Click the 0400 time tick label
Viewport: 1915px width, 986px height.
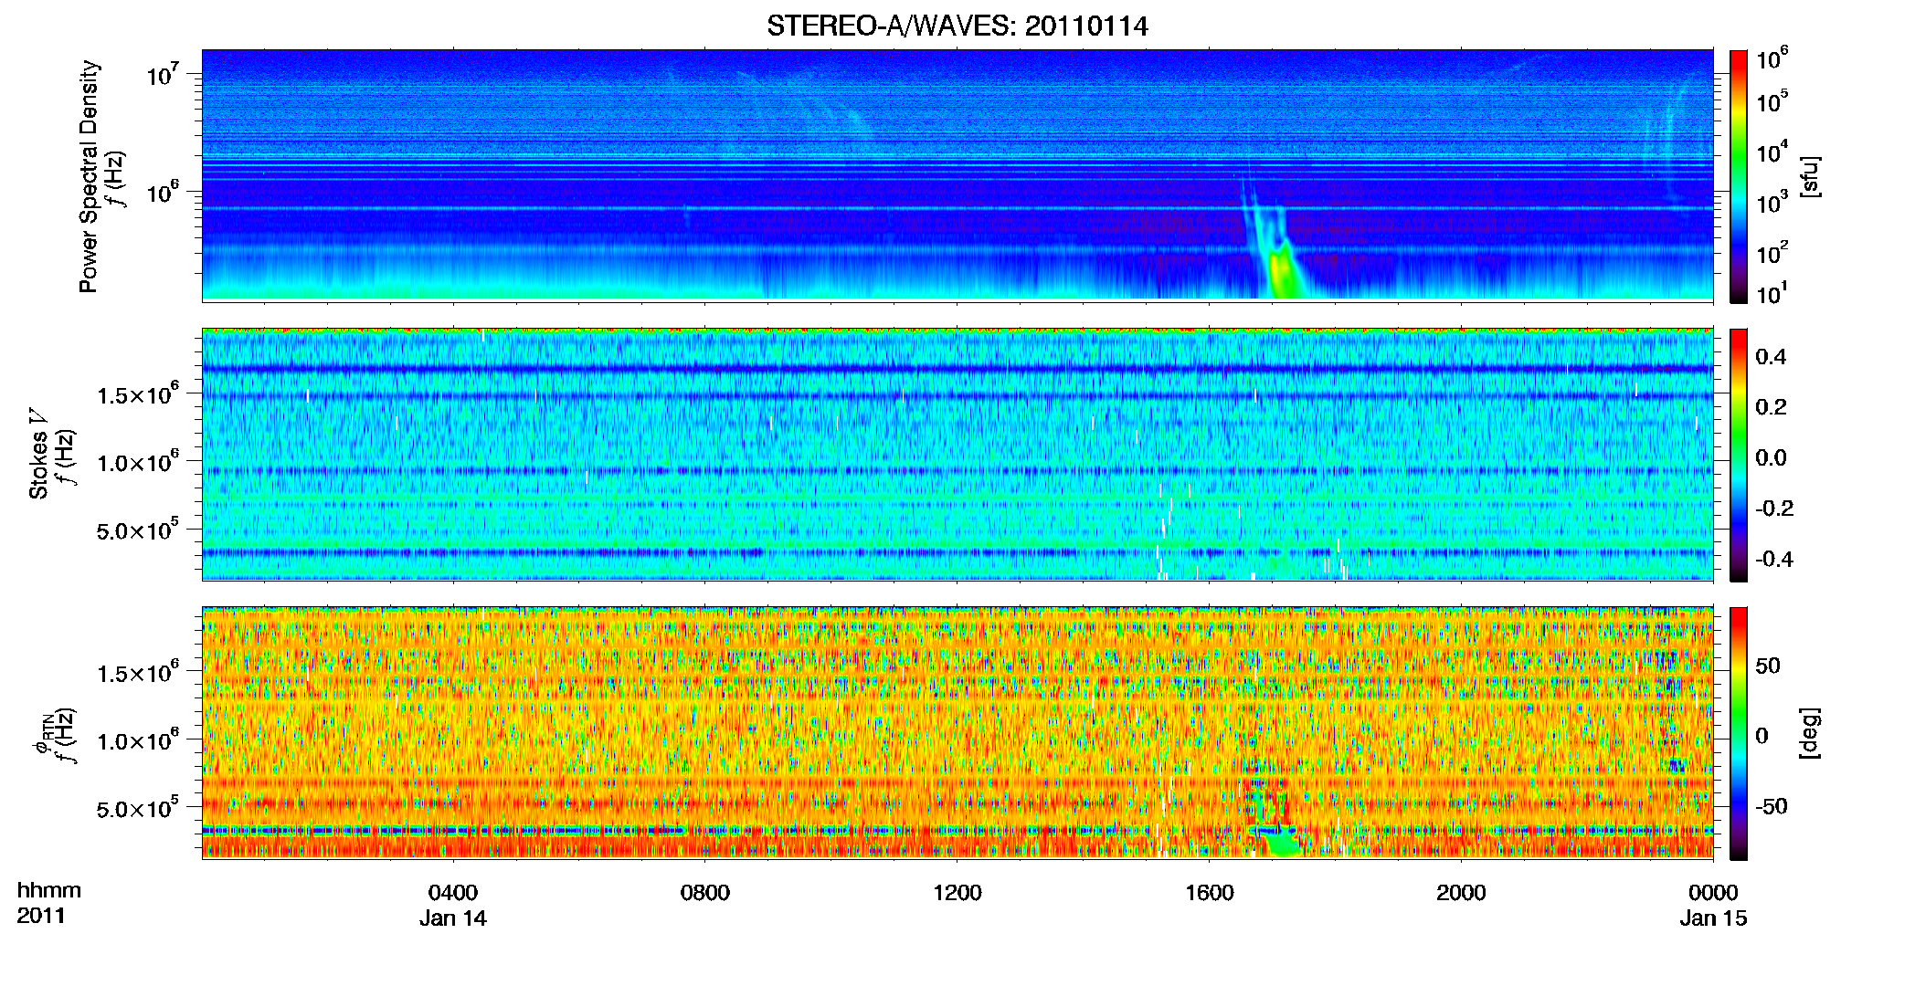click(453, 892)
